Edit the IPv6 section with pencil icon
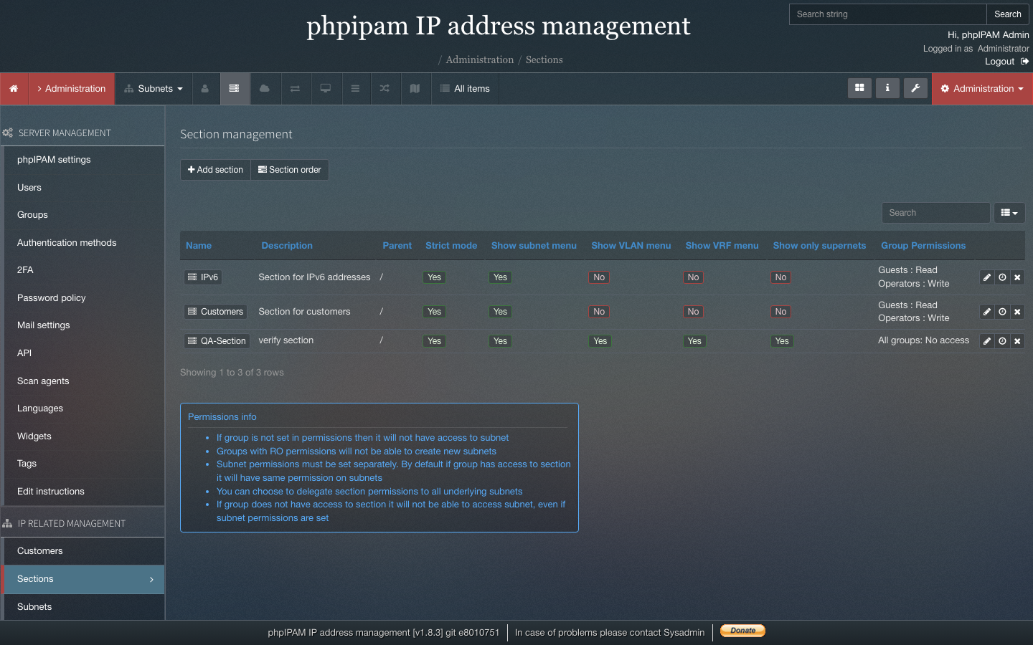The width and height of the screenshot is (1033, 645). click(987, 277)
